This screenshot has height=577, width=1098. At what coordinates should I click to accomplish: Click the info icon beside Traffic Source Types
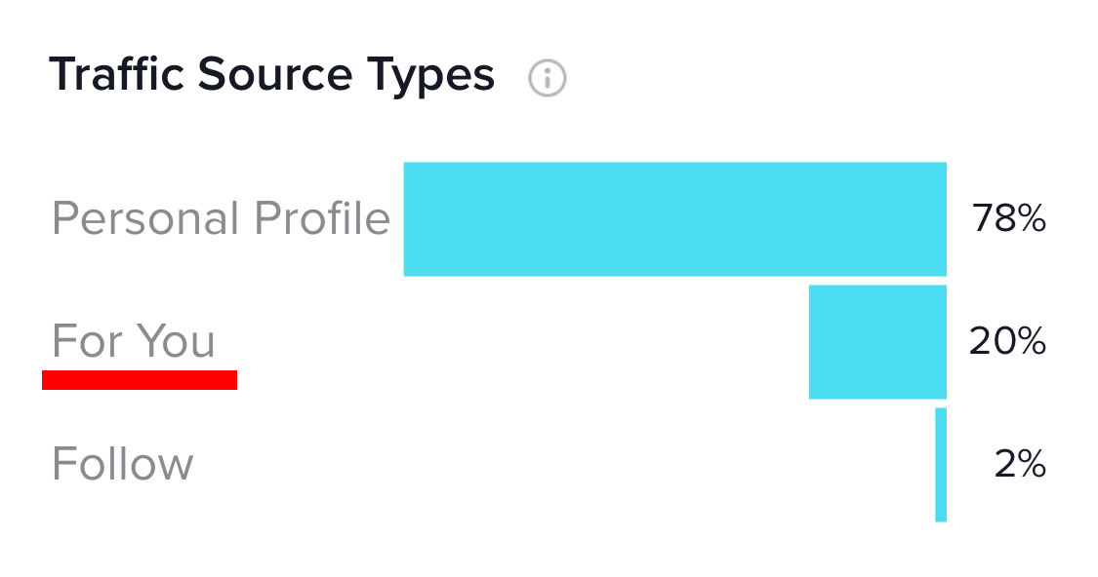point(548,78)
